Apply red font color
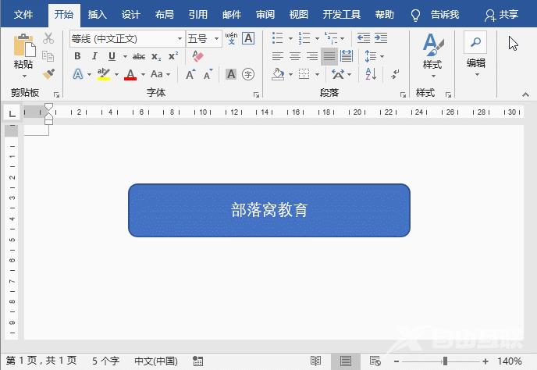Screen dimensions: 537x370 (130, 74)
